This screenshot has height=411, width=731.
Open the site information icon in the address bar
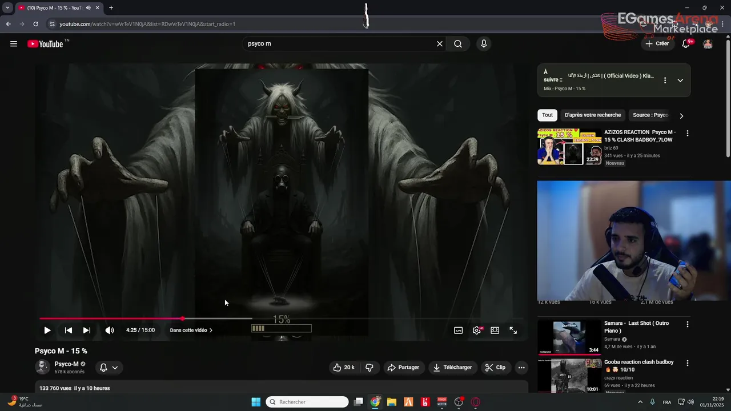52,24
